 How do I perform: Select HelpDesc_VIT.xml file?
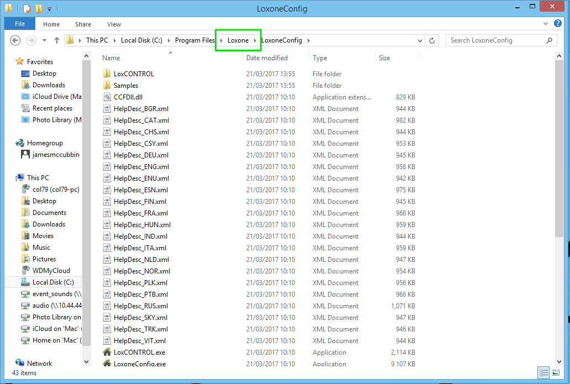(140, 341)
